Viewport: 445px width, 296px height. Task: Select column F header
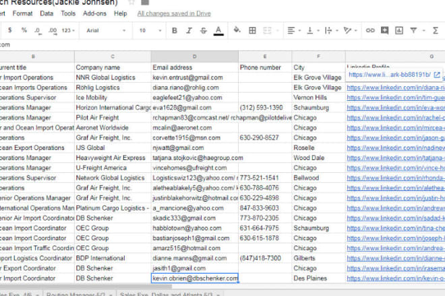point(319,57)
